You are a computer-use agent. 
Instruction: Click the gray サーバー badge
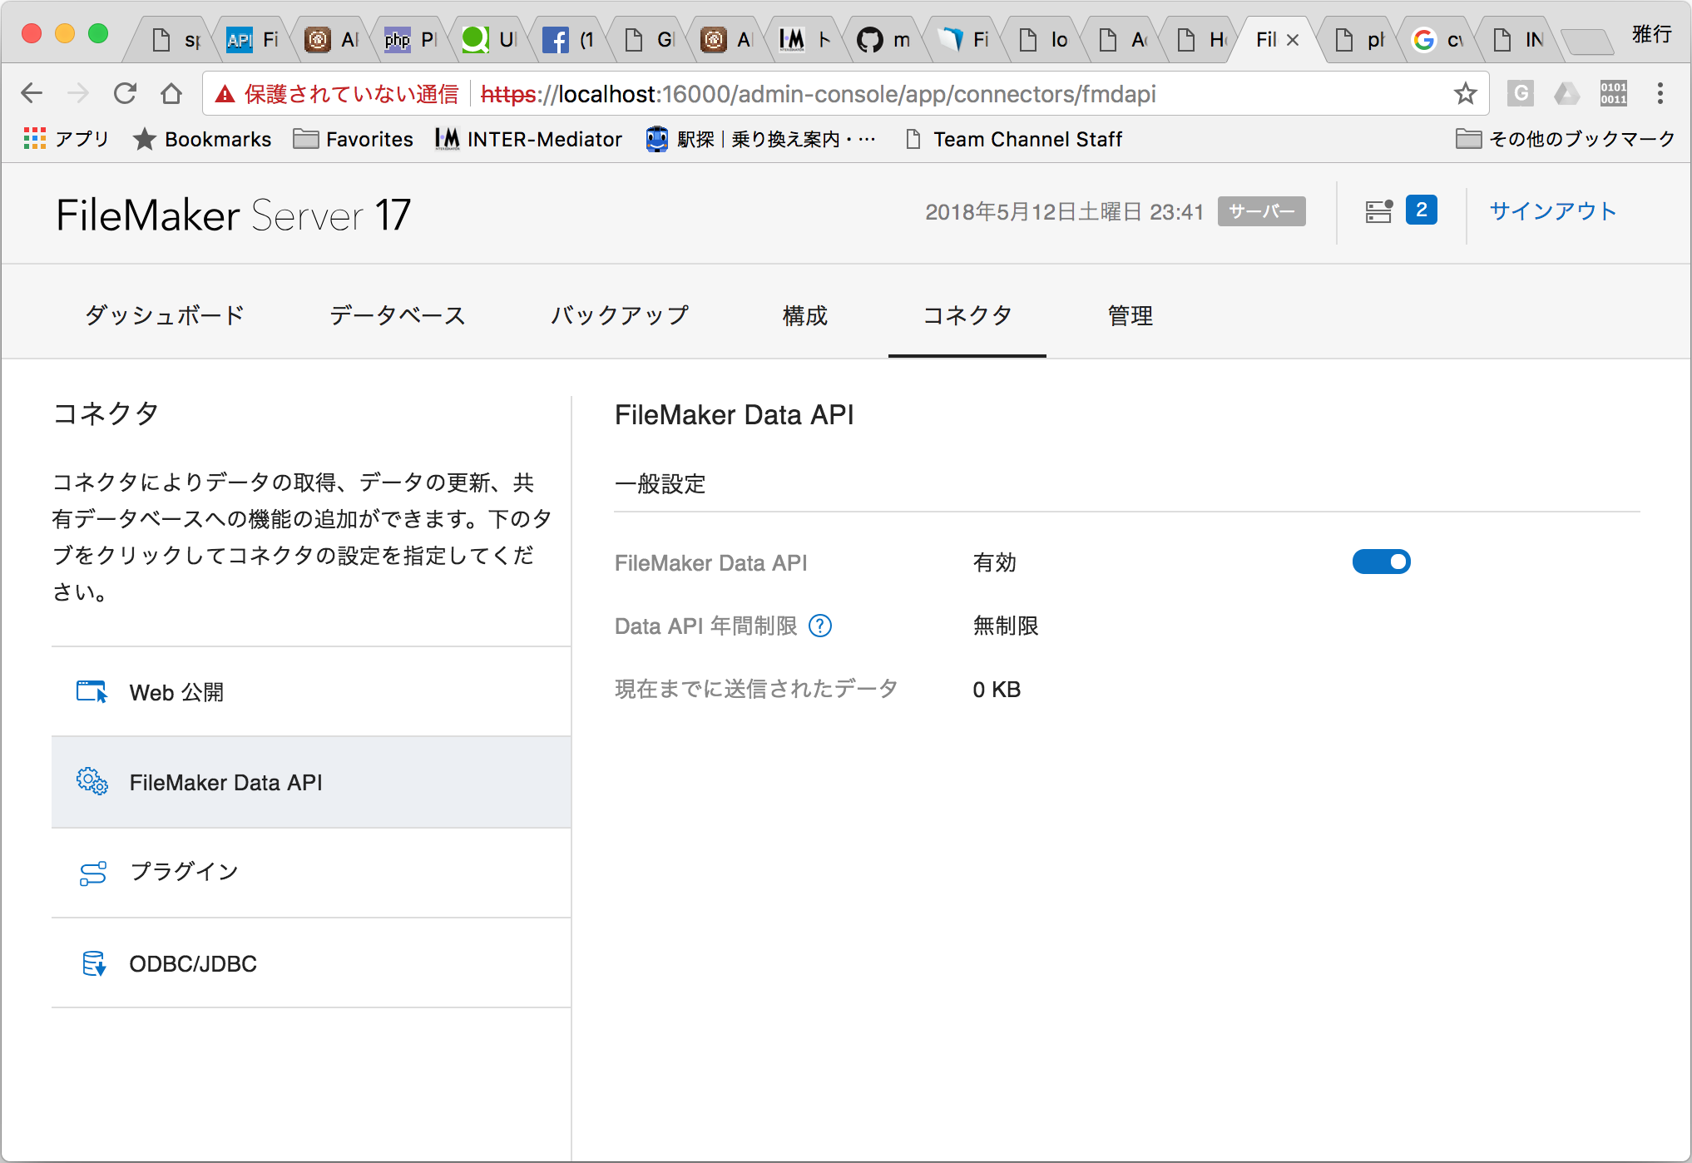[x=1261, y=212]
